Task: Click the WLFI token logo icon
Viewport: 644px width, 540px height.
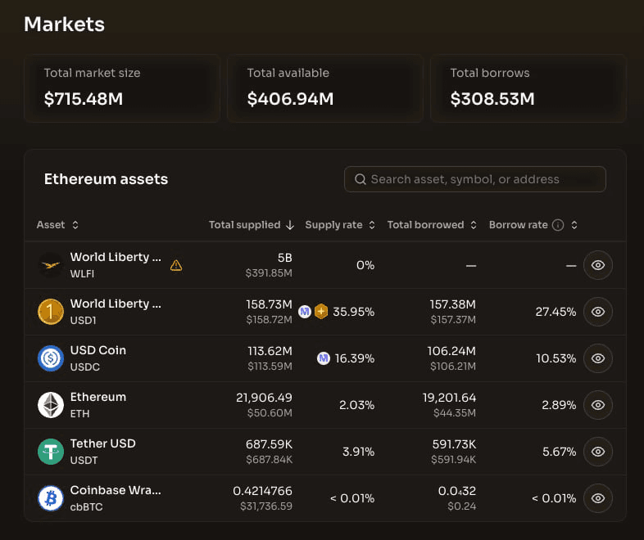Action: [x=51, y=265]
